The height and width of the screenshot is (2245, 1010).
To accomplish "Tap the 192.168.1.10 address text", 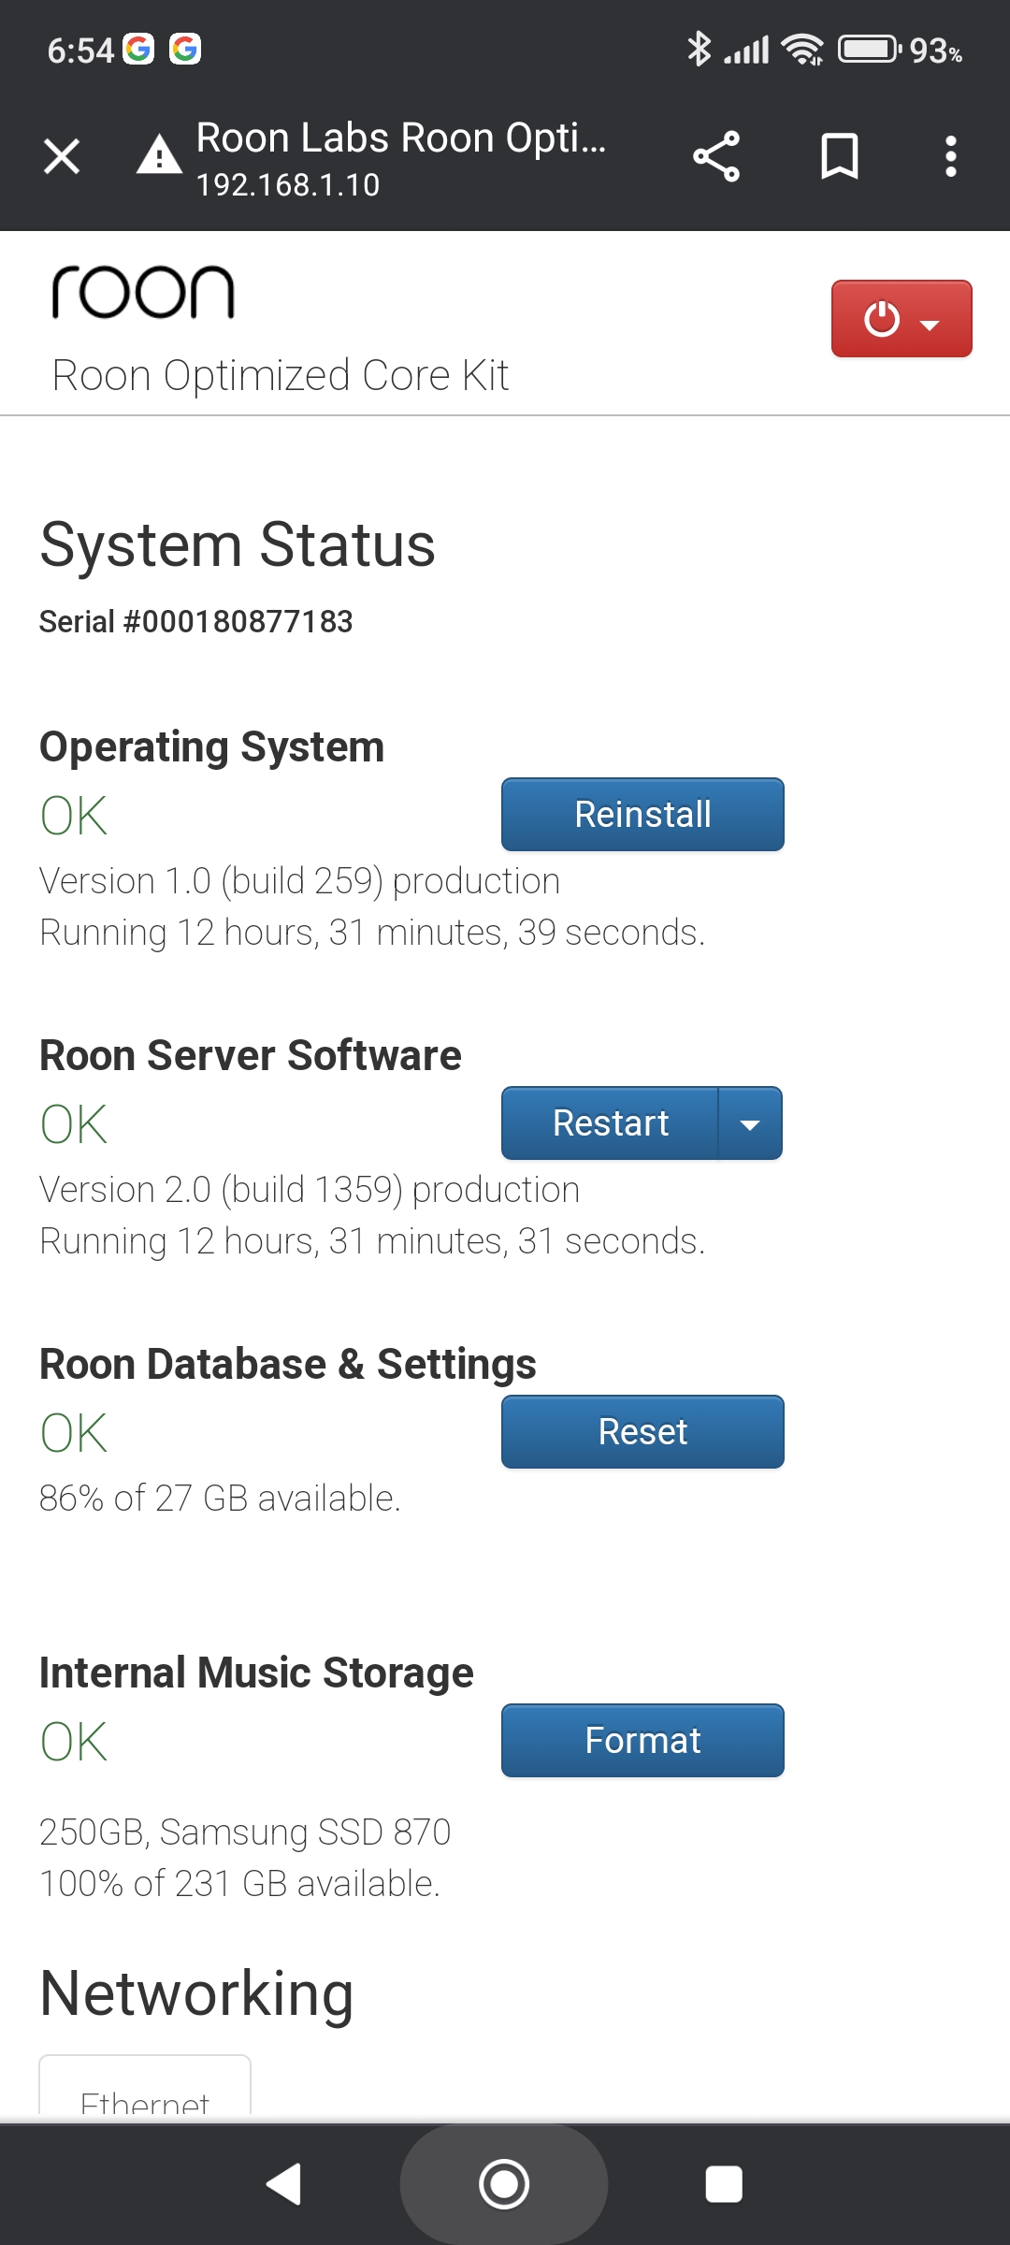I will click(x=288, y=185).
